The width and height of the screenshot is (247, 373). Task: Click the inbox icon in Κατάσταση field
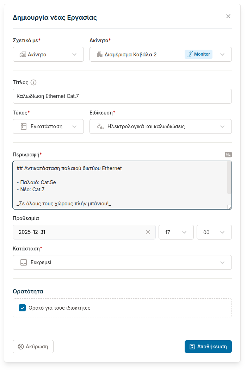pyautogui.click(x=24, y=262)
